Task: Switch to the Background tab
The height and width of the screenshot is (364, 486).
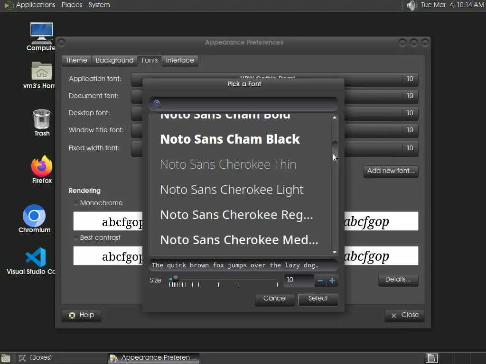Action: (x=114, y=60)
